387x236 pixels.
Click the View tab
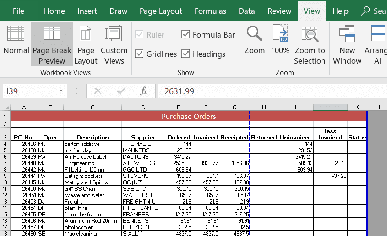pos(312,11)
